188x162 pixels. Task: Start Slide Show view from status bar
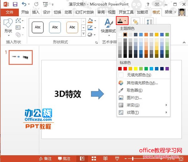click(117, 159)
